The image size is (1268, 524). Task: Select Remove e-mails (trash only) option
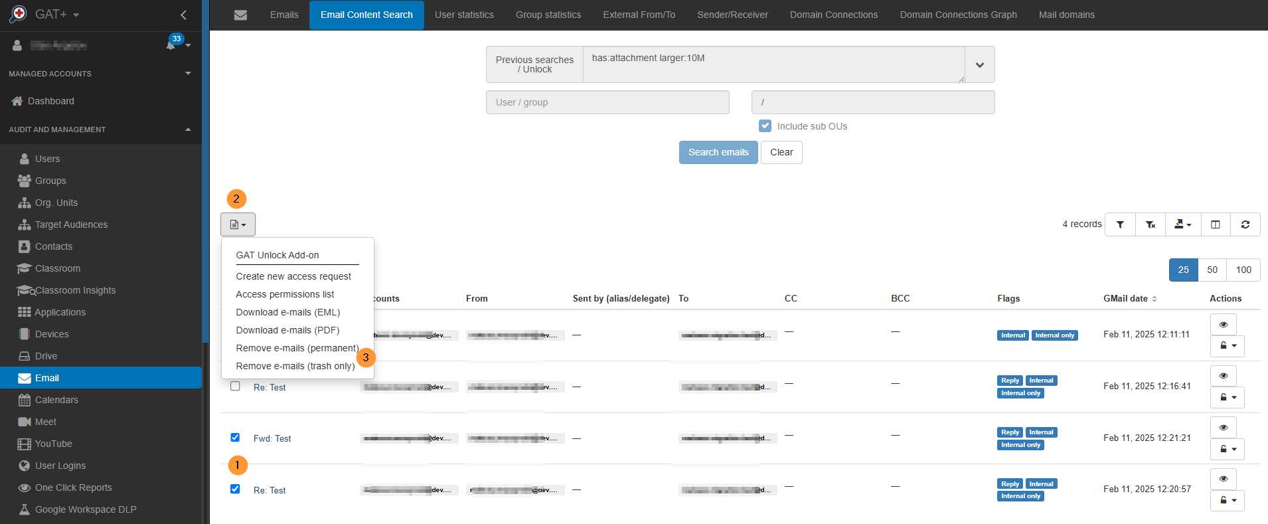pyautogui.click(x=295, y=366)
